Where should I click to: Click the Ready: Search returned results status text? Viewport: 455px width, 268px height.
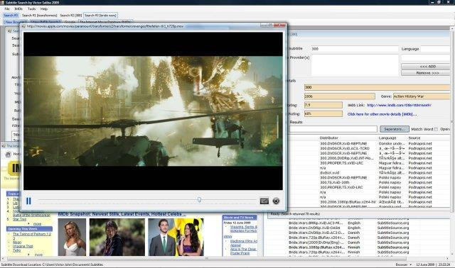coord(295,214)
